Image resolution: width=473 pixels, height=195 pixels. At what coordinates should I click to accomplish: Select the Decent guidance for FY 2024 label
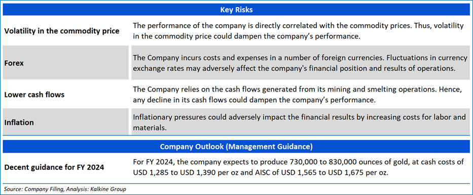[54, 167]
